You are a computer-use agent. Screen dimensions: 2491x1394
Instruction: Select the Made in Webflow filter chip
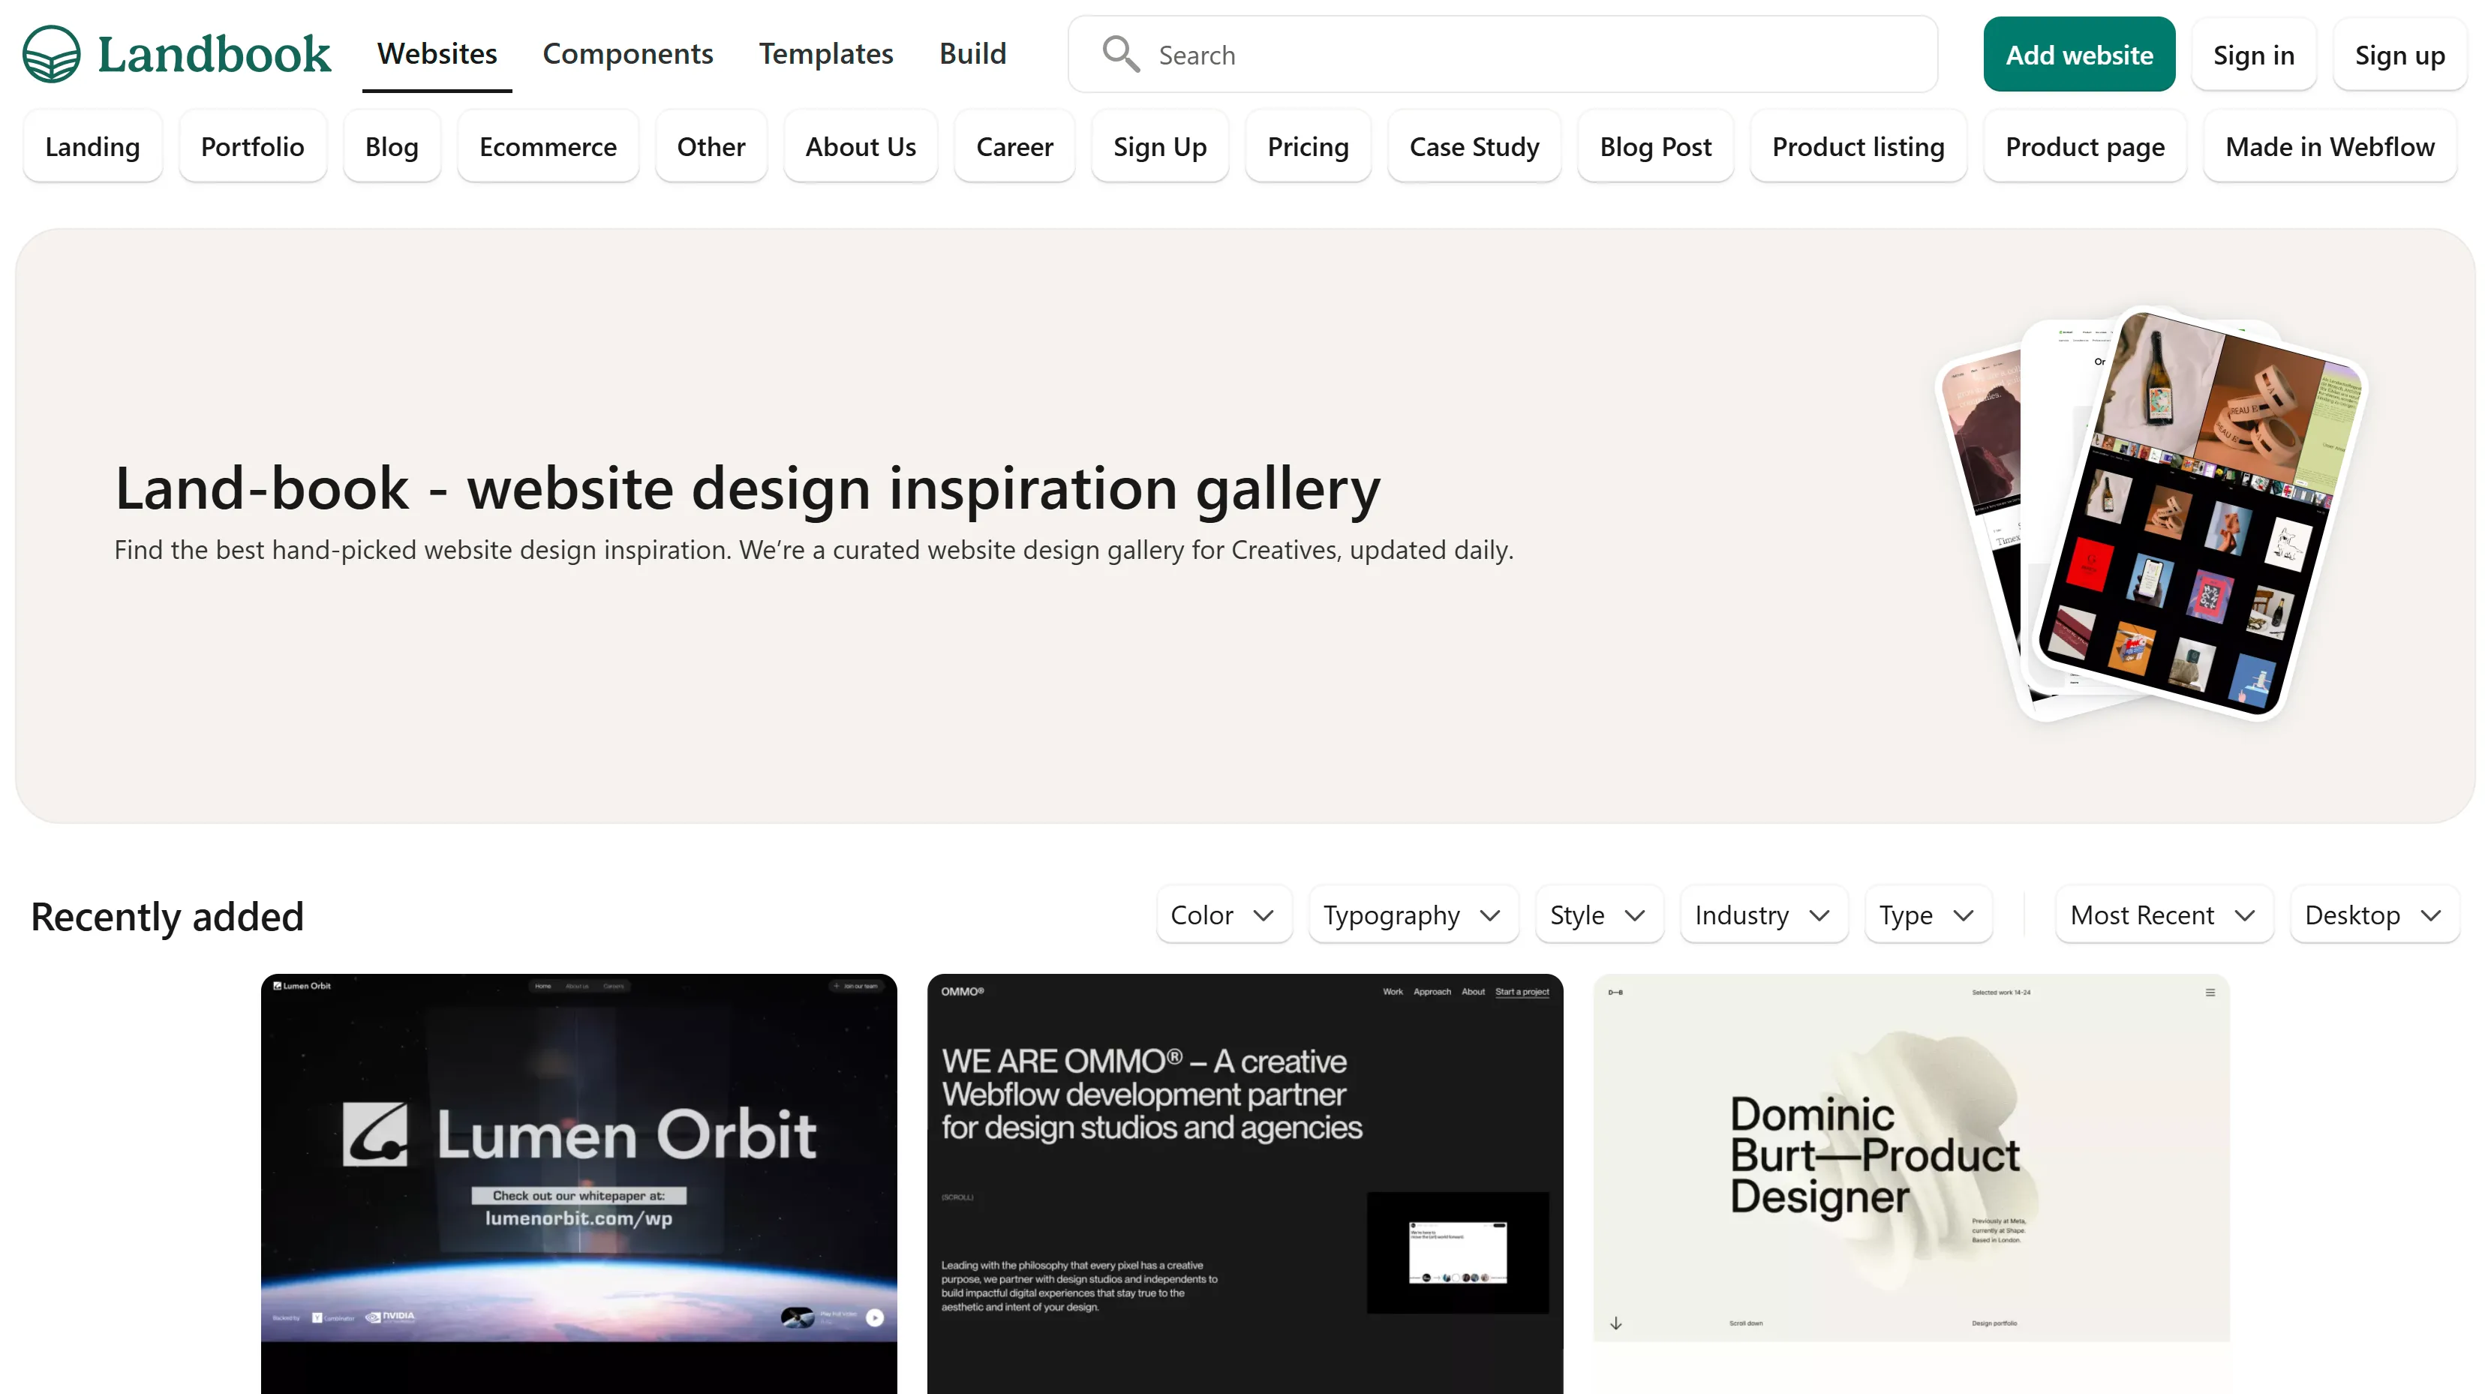(2328, 147)
